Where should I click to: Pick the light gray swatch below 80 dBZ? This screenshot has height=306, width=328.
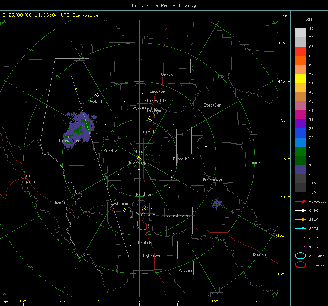coord(300,33)
